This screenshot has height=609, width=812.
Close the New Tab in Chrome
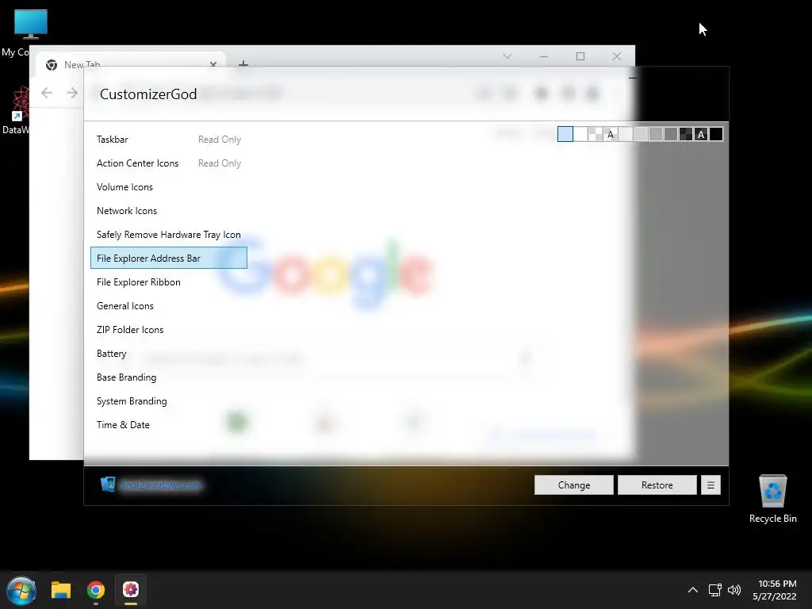coord(213,64)
